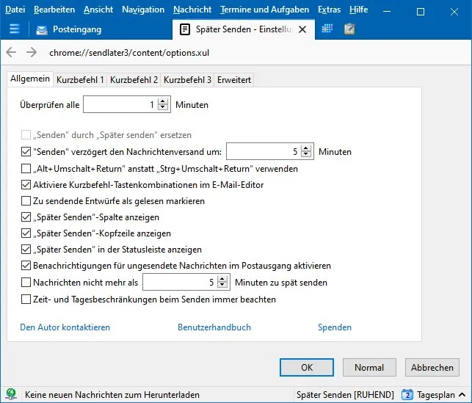Screen dimensions: 472x403
Task: Close the Später Senden settings tab
Action: pyautogui.click(x=302, y=29)
